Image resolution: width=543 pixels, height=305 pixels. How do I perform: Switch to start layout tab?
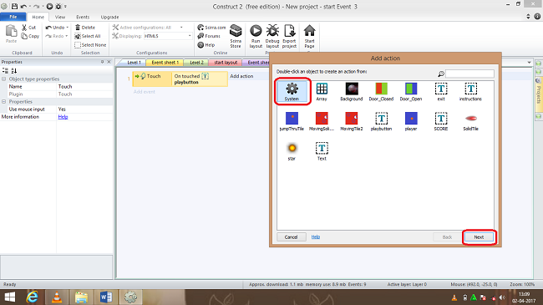226,63
